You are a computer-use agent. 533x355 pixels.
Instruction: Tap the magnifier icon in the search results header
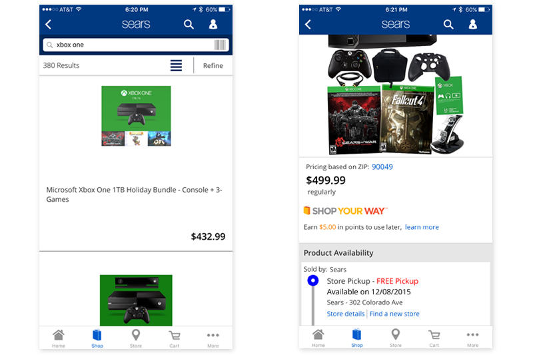[x=189, y=25]
